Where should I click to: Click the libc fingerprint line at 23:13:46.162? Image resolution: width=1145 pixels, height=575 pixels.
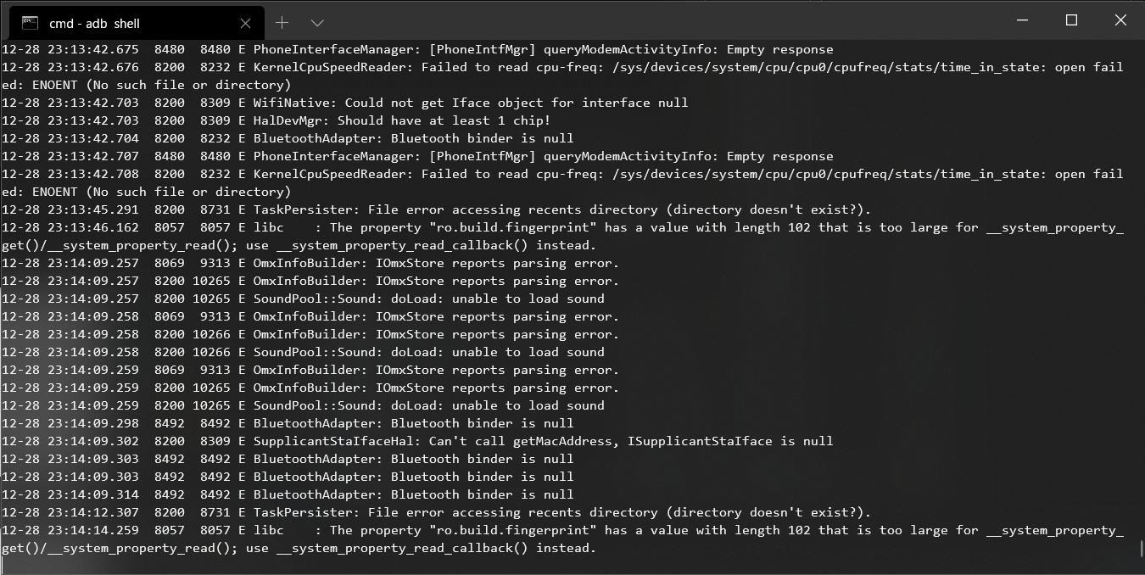[x=560, y=227]
